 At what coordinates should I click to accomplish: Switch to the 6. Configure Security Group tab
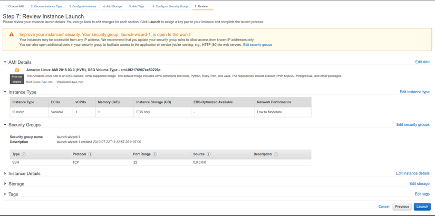click(x=170, y=6)
